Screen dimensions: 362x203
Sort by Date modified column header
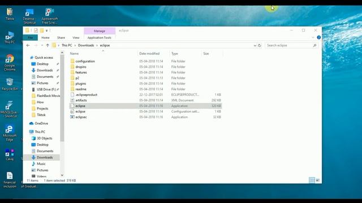(153, 54)
